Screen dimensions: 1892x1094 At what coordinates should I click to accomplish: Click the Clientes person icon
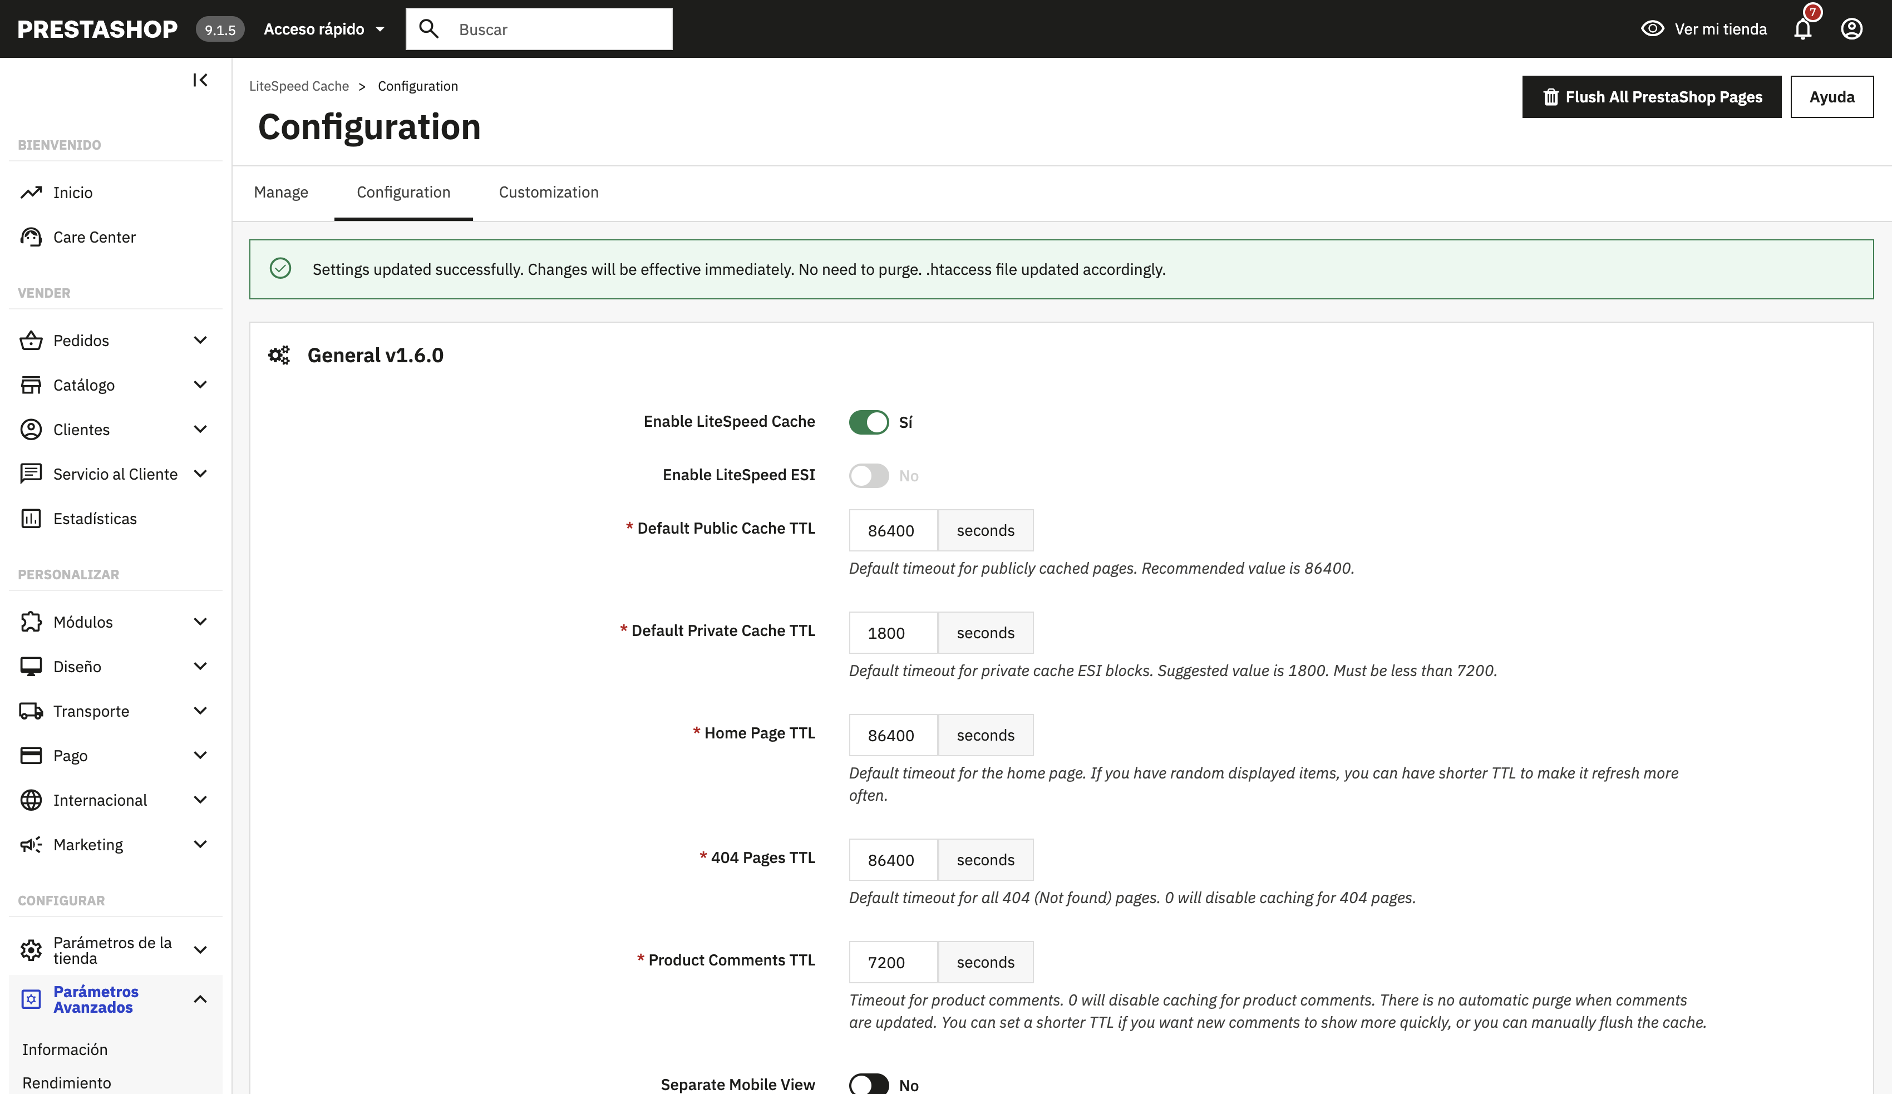(x=31, y=430)
